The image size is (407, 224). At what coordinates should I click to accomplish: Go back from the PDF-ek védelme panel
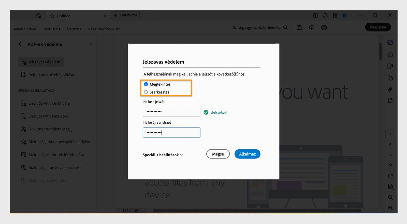coord(20,44)
